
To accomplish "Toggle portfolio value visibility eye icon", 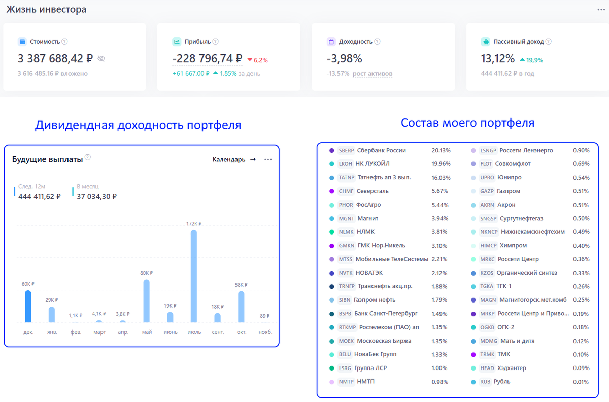I will click(x=101, y=59).
